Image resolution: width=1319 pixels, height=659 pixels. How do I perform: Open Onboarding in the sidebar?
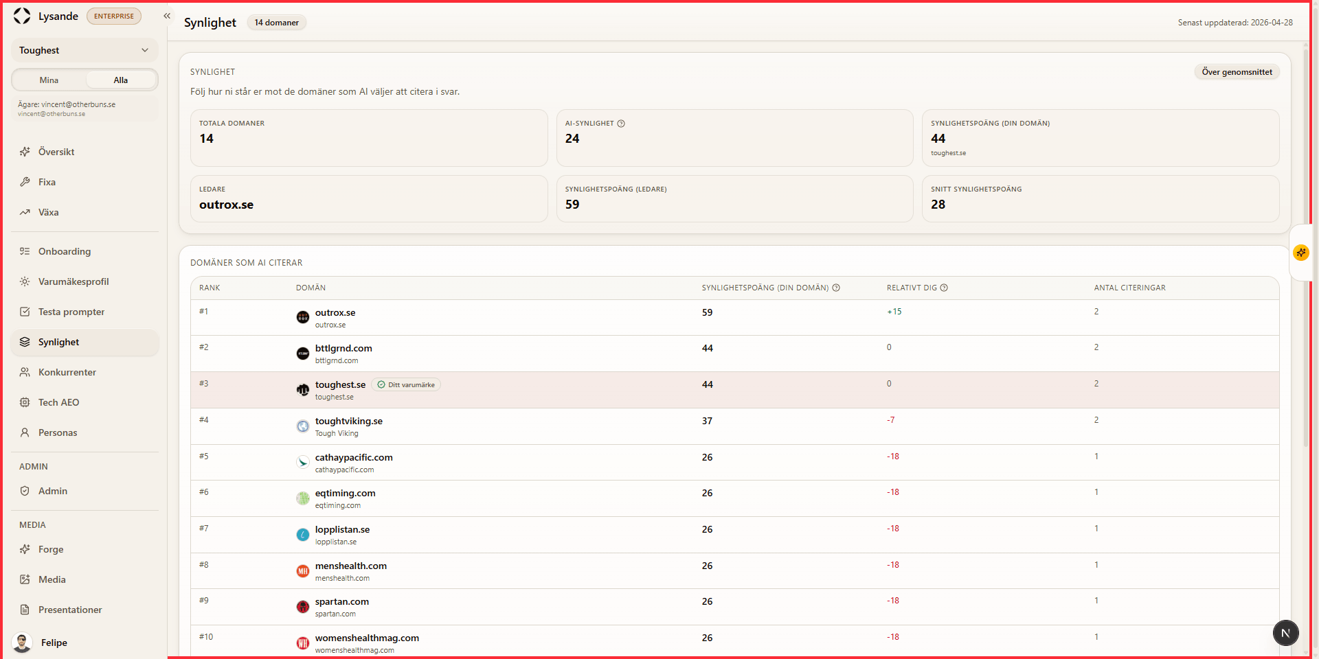tap(84, 251)
